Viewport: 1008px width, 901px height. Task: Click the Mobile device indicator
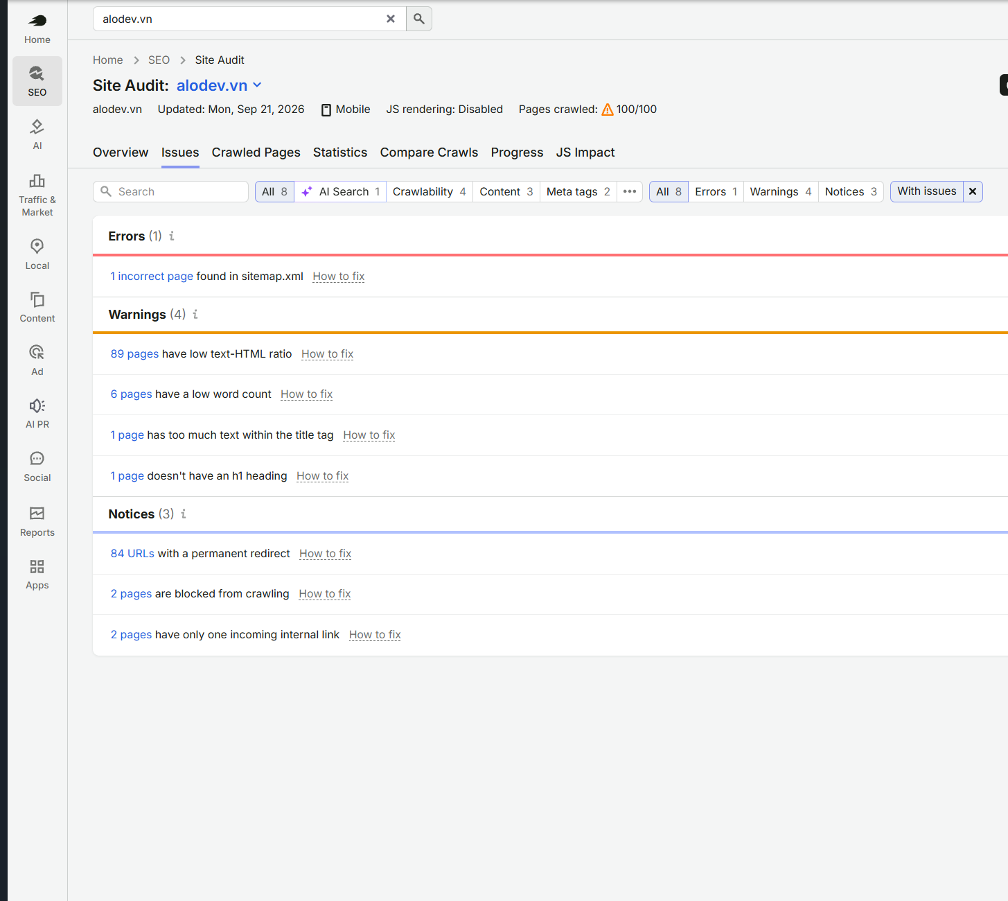pos(346,110)
